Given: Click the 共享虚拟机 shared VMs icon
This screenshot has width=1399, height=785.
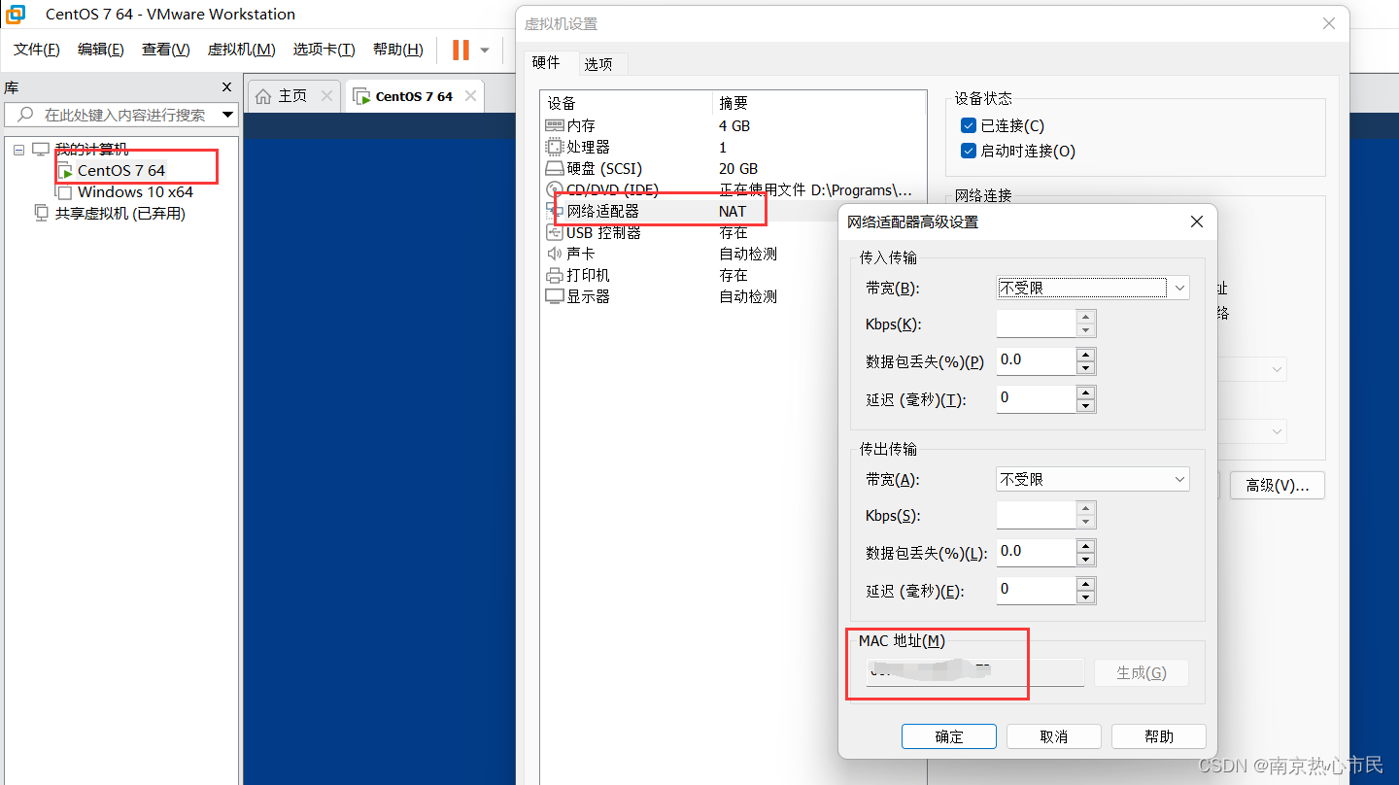Looking at the screenshot, I should [x=41, y=213].
